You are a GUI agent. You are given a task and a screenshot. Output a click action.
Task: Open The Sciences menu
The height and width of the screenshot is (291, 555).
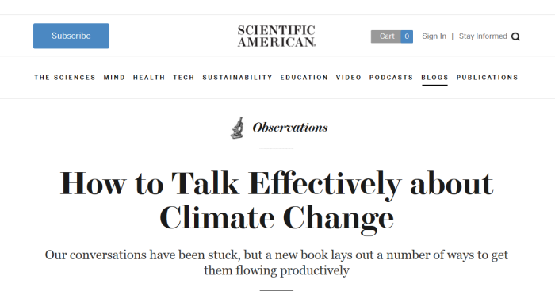tap(65, 78)
